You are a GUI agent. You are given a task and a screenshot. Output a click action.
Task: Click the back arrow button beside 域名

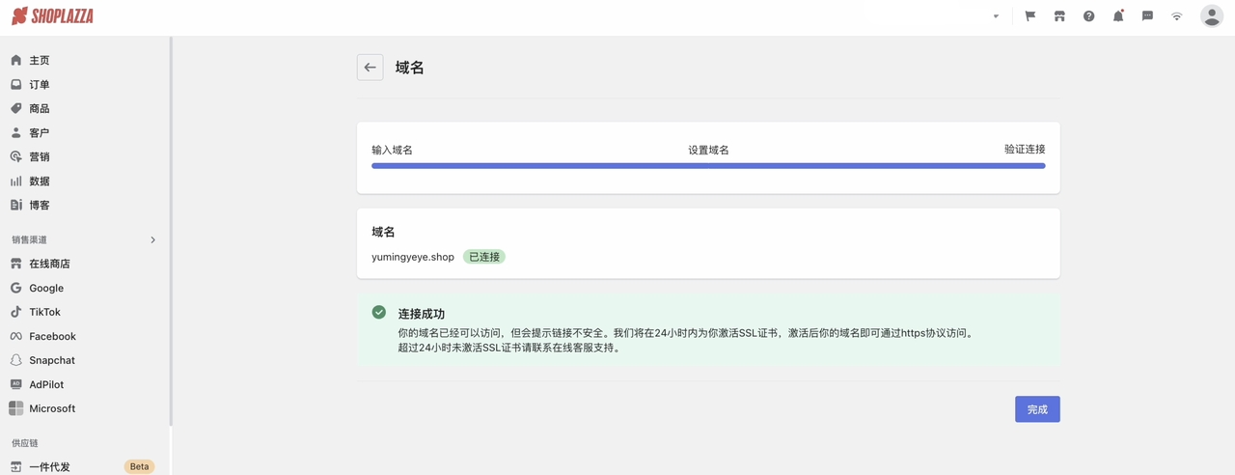[x=370, y=68]
